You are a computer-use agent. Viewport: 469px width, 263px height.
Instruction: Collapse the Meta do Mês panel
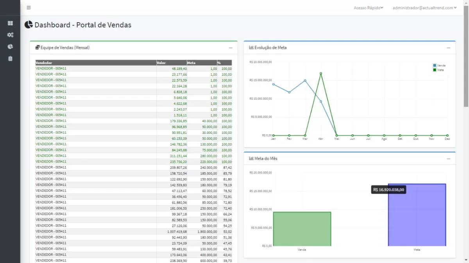coord(449,159)
